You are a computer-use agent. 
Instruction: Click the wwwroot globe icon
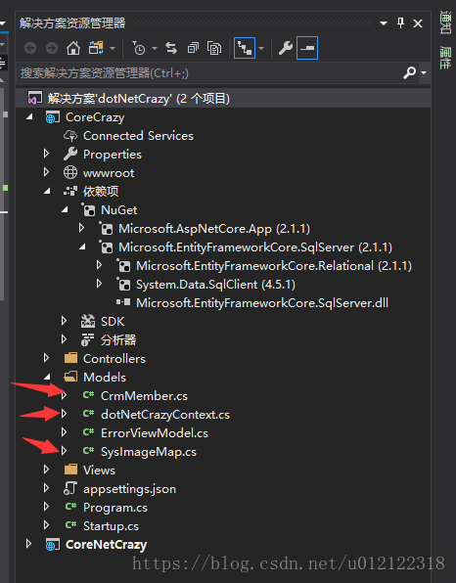pyautogui.click(x=70, y=172)
